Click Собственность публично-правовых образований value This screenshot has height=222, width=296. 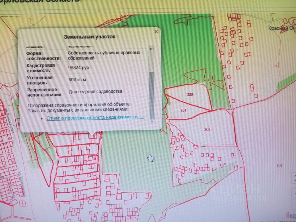click(x=104, y=55)
